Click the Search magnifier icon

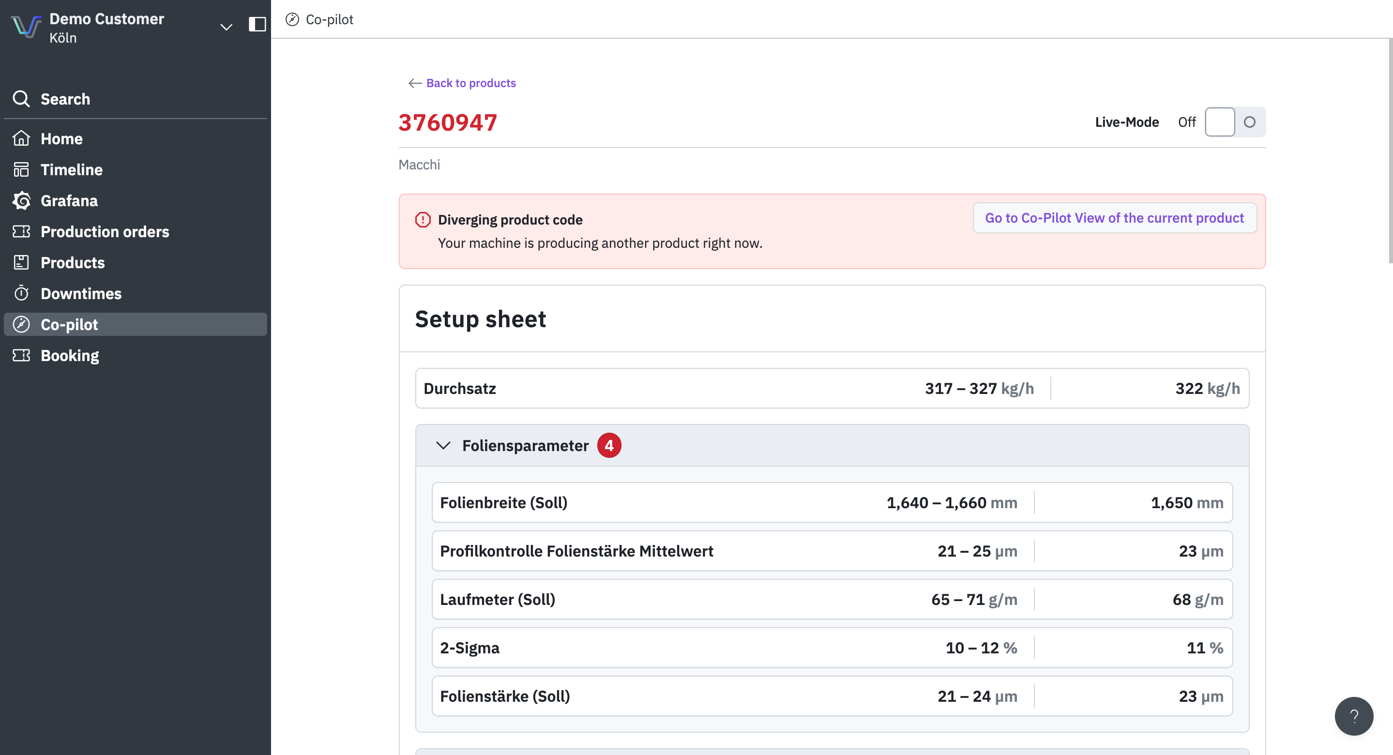point(21,99)
